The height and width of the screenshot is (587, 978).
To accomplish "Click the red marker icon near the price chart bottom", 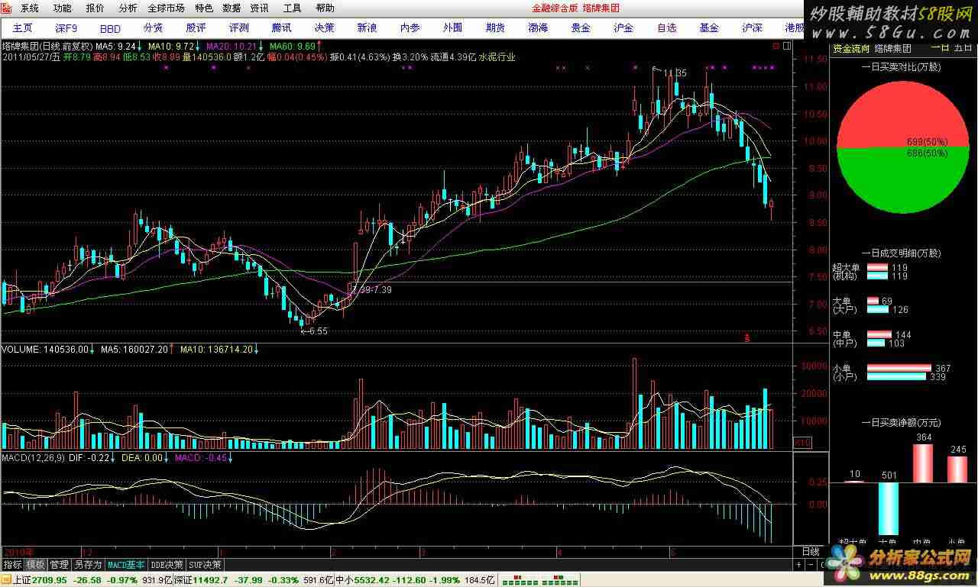I will [746, 336].
